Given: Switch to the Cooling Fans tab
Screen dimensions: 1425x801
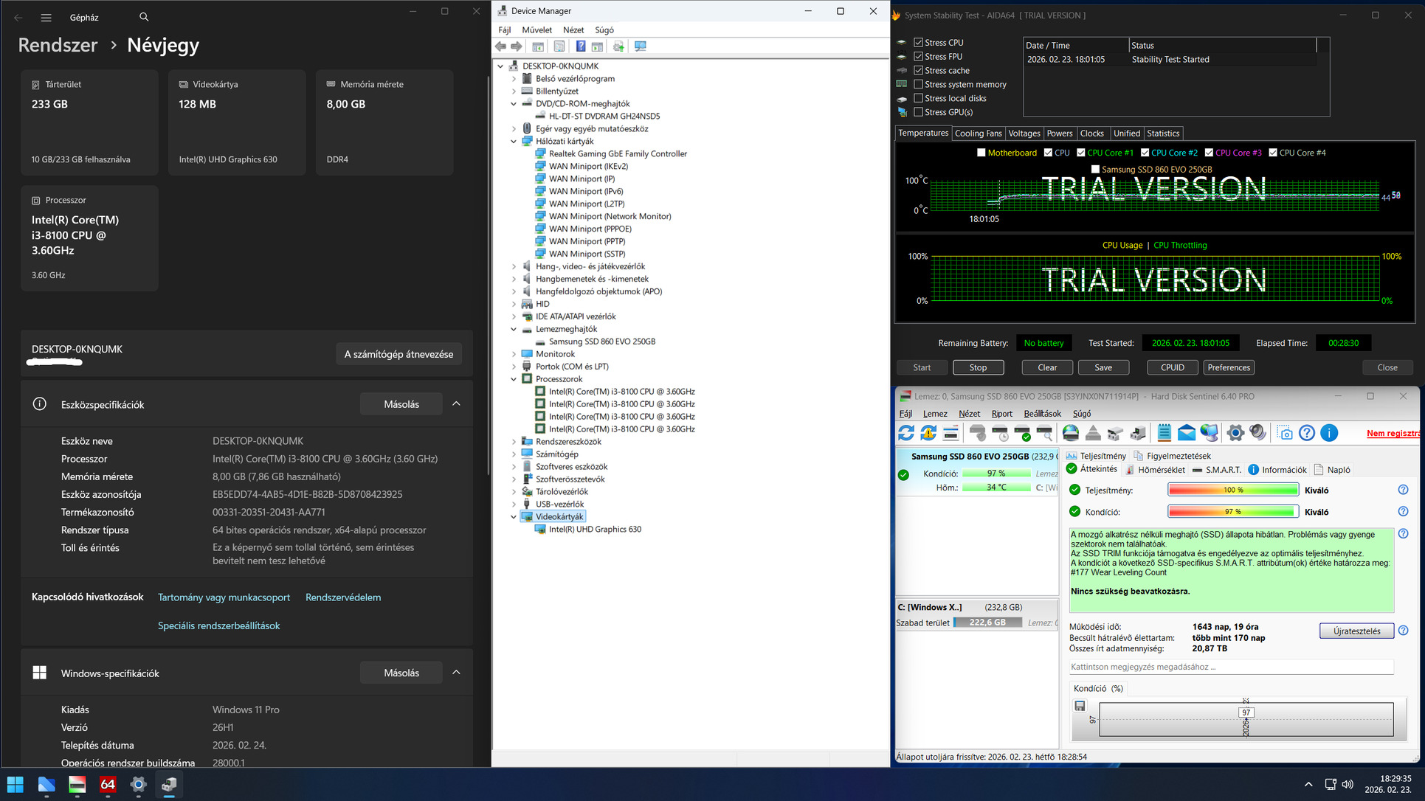Looking at the screenshot, I should pos(978,133).
